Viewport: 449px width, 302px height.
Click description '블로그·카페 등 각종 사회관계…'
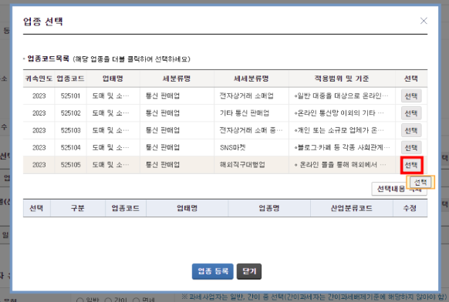(x=343, y=147)
